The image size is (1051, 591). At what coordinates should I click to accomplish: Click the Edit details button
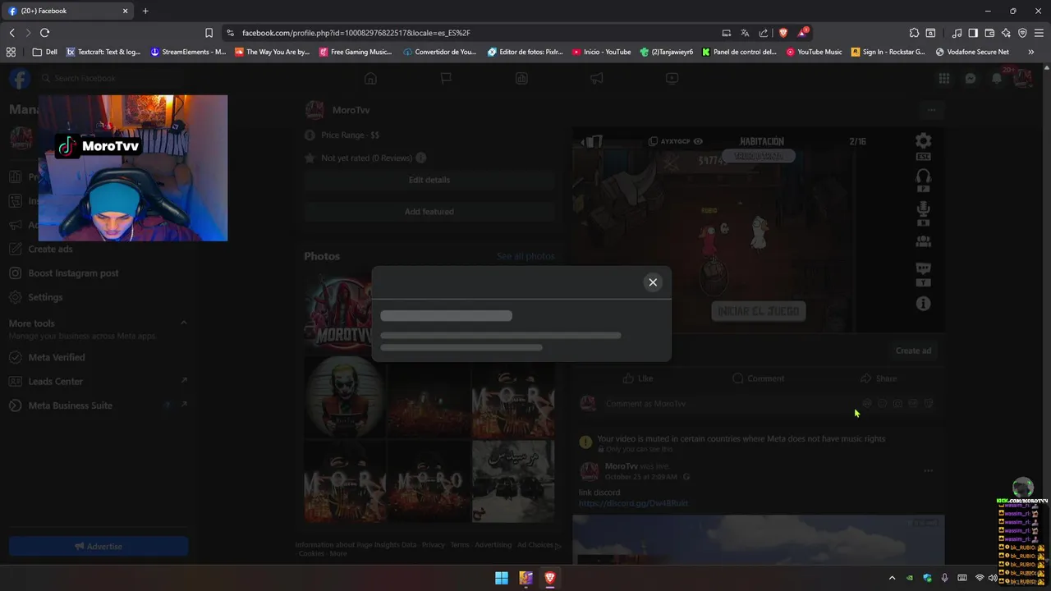tap(429, 180)
